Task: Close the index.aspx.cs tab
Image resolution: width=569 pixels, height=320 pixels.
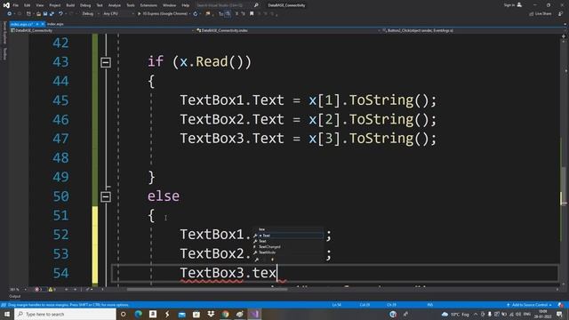Action: [43, 24]
